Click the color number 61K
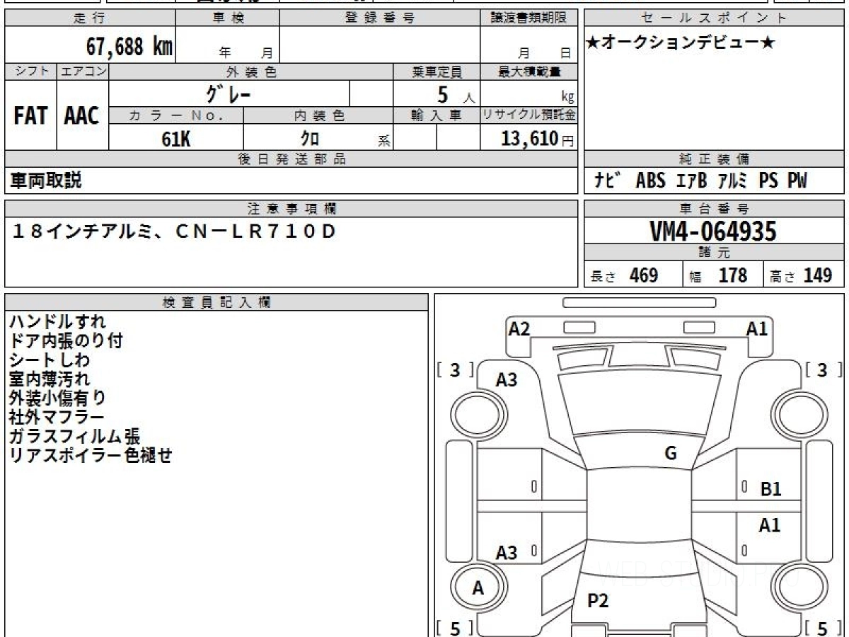Viewport: 849px width, 637px height. coord(176,139)
